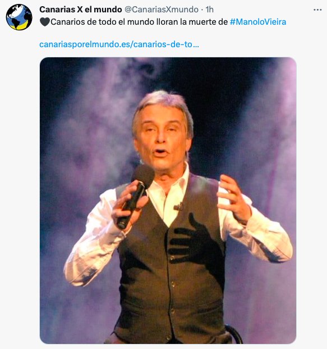The image size is (327, 349).
Task: Show tweet options using the dots icon
Action: coord(317,10)
